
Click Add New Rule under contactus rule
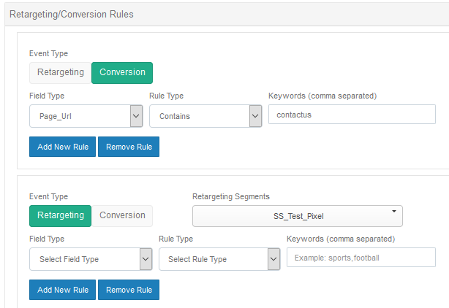[x=63, y=147]
